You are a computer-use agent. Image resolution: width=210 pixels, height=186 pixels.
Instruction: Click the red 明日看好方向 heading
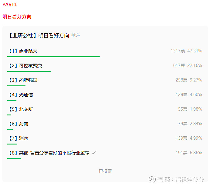(x=17, y=17)
